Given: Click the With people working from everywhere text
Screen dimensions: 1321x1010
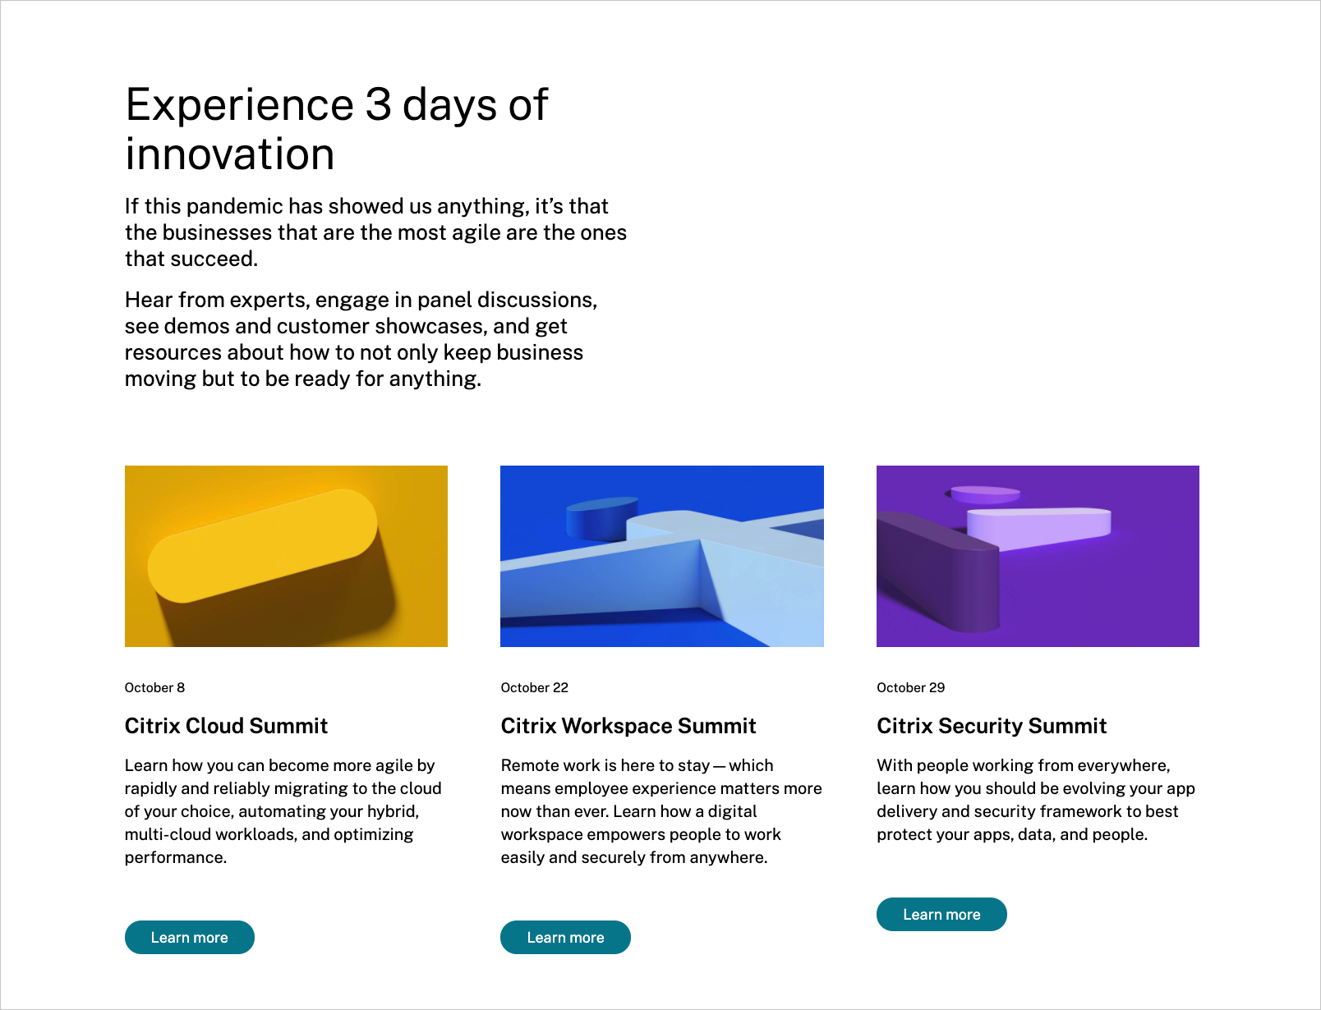Looking at the screenshot, I should [x=1036, y=800].
